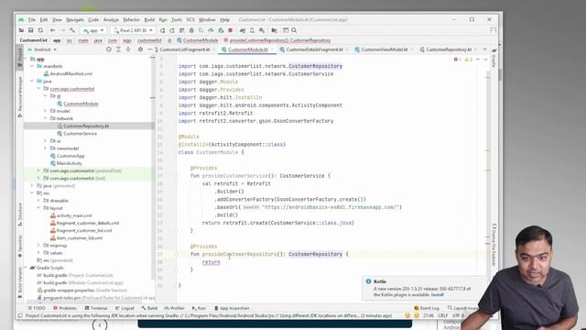Click the Back navigation arrow

coord(53,30)
